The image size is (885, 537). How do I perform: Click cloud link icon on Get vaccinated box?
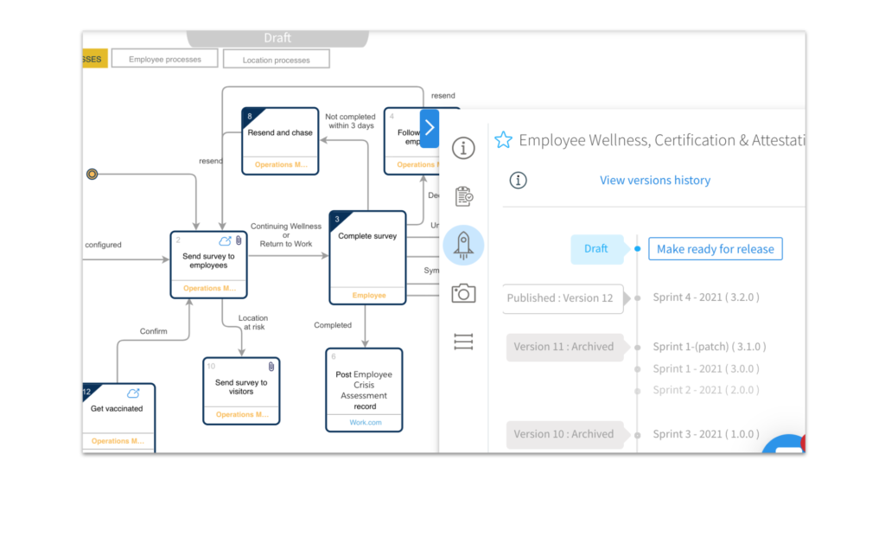(134, 393)
